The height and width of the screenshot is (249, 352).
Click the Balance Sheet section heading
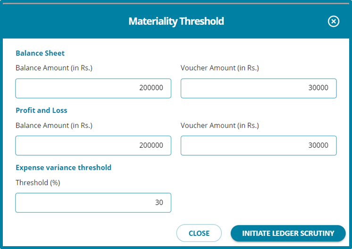[40, 53]
